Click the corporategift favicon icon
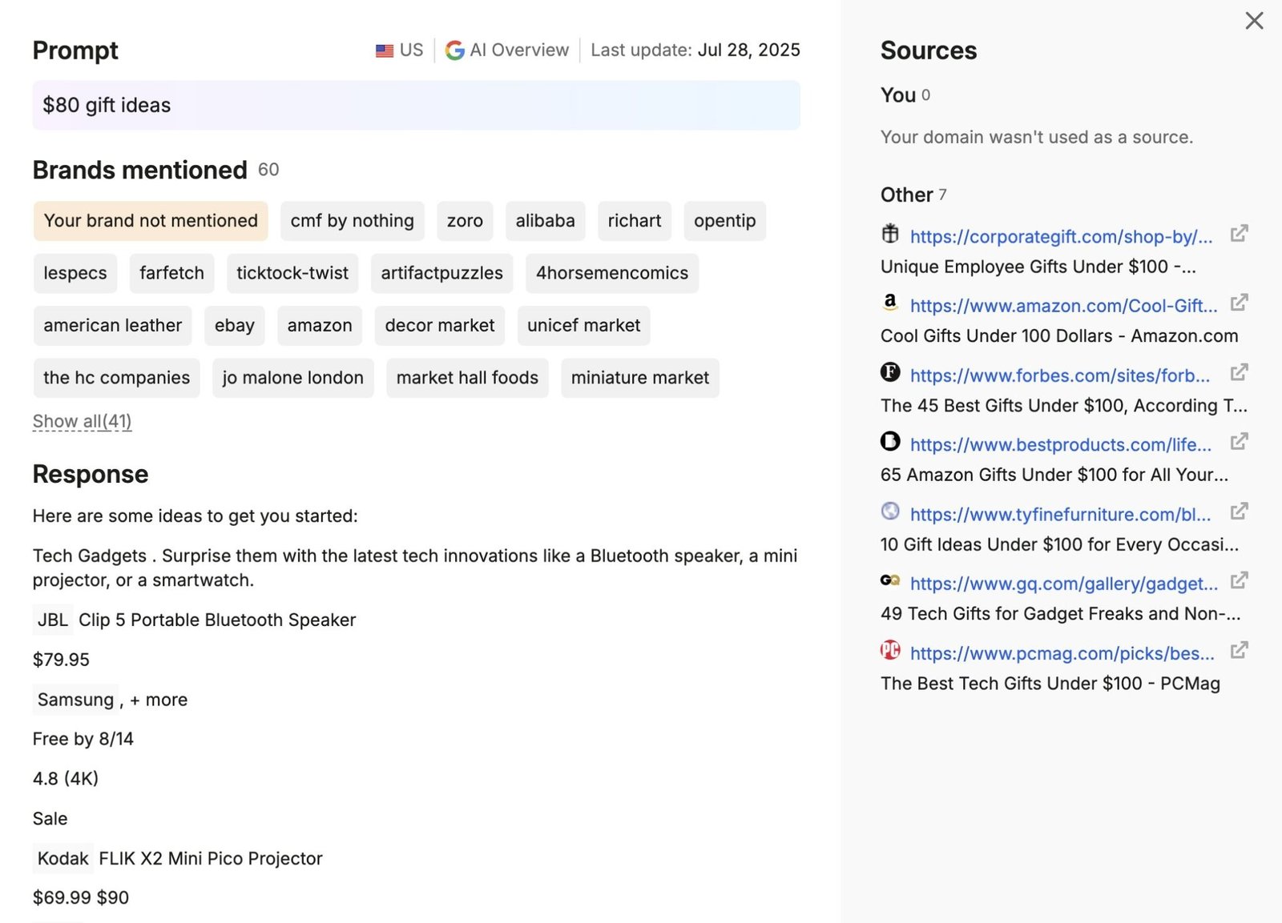1282x923 pixels. (x=890, y=234)
